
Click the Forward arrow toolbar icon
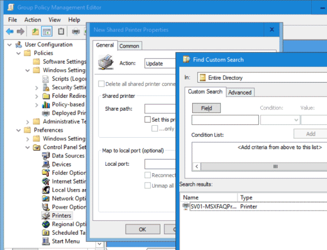tap(21, 32)
